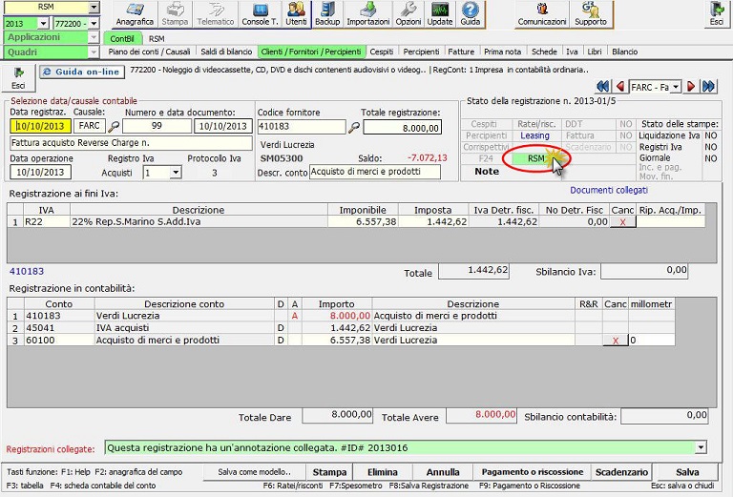Open the Supporto toolbar icon
733x497 pixels.
(591, 14)
